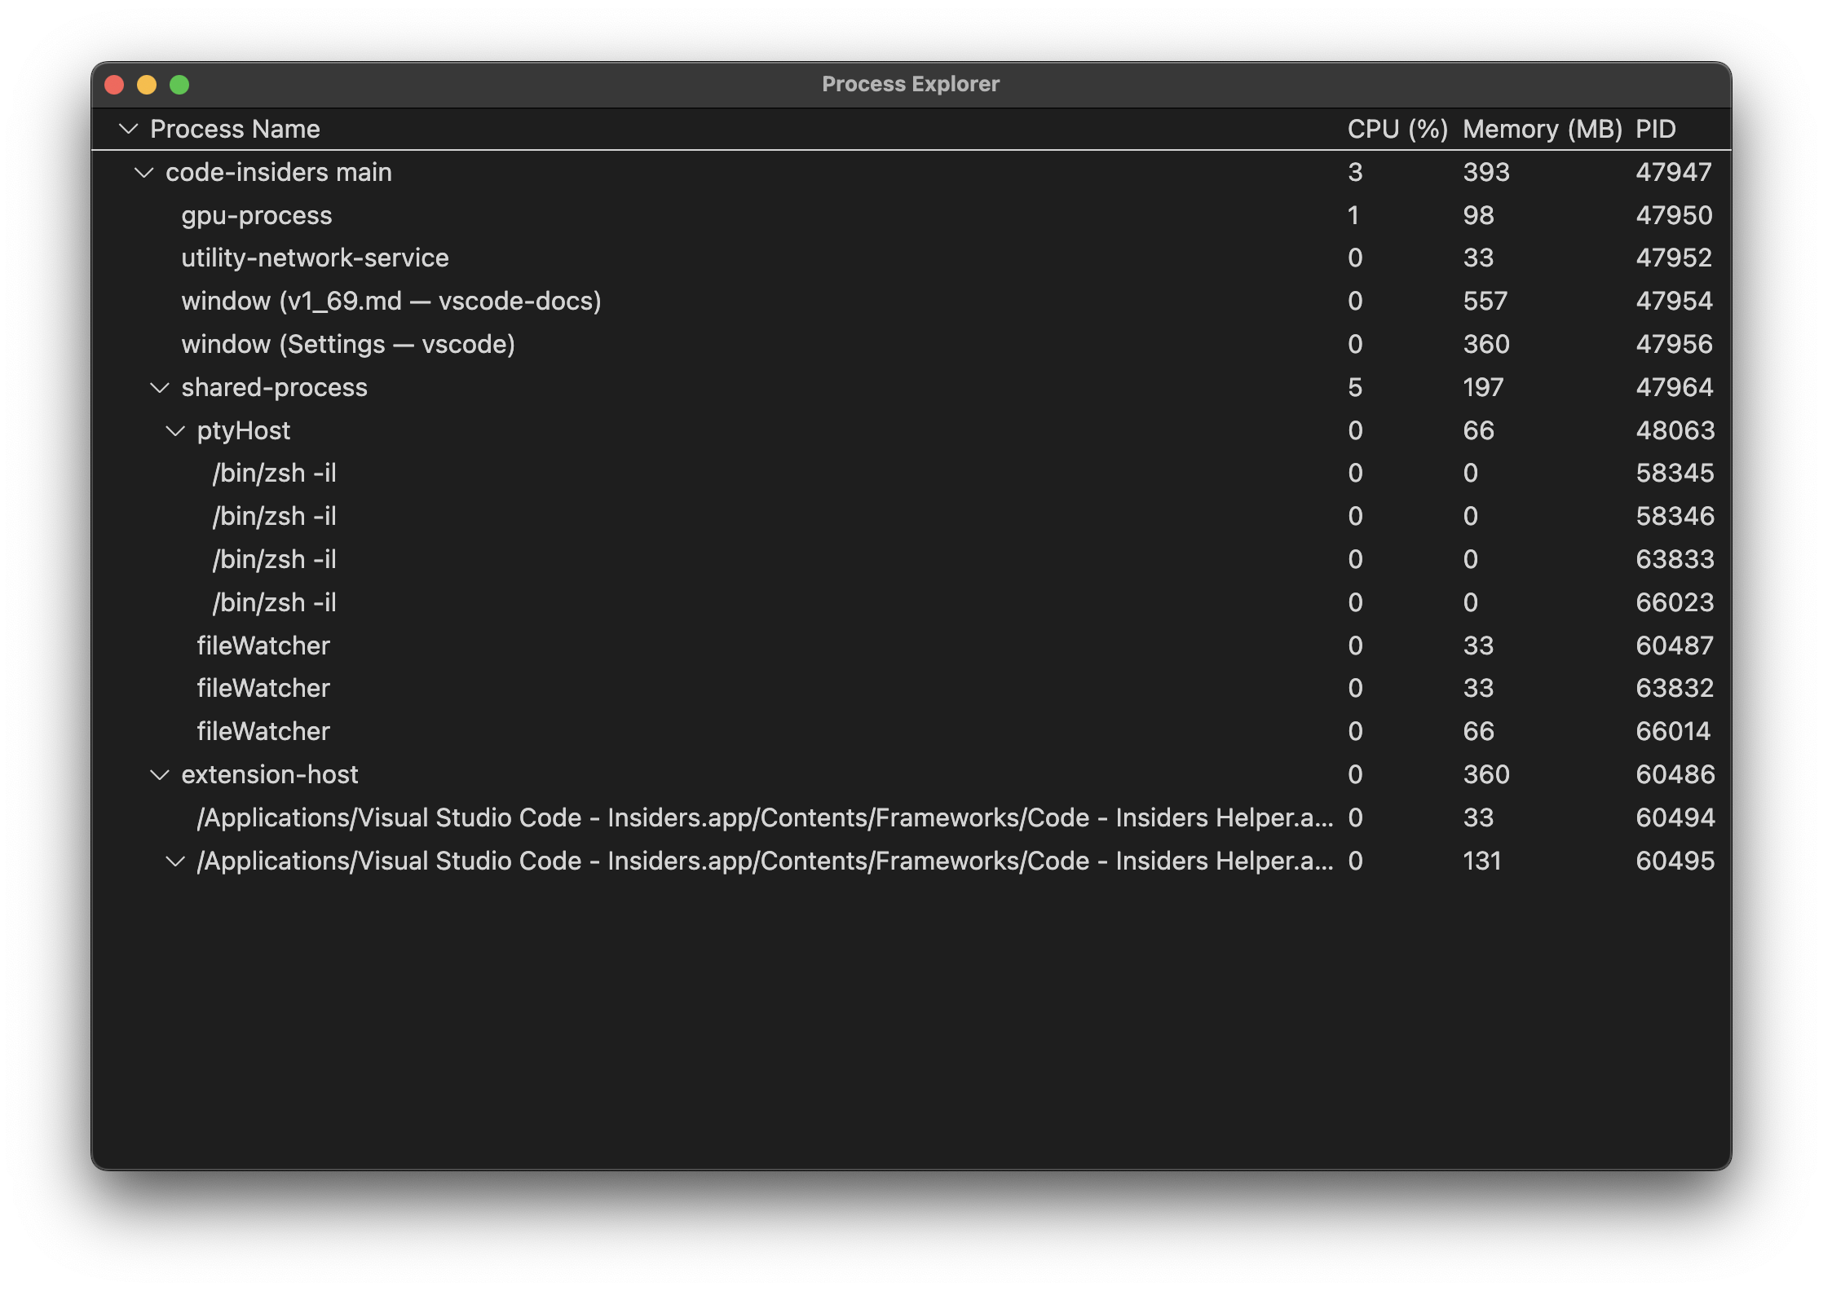This screenshot has width=1823, height=1291.
Task: Select Insiders Helper process with PID 60494
Action: 764,818
